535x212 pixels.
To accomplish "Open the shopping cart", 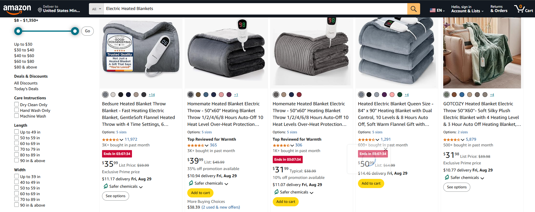I will (523, 9).
